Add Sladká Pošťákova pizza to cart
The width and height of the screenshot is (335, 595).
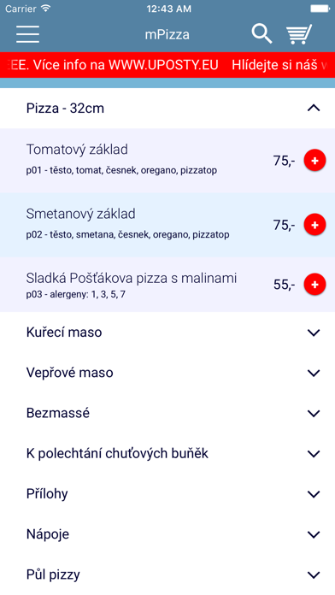click(314, 284)
